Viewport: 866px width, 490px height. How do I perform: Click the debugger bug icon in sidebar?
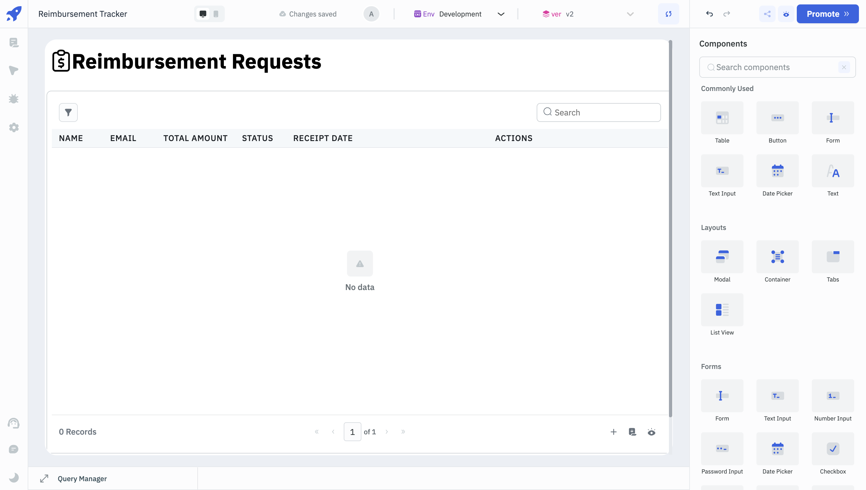[x=14, y=99]
